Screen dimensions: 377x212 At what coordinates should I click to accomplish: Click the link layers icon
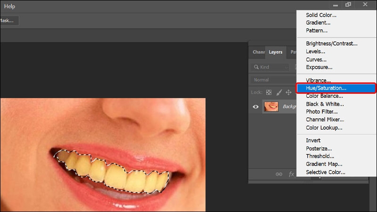(279, 174)
